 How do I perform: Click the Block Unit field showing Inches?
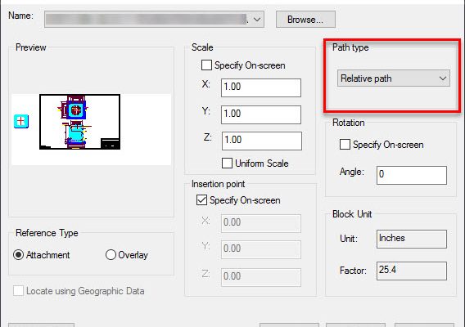point(412,239)
